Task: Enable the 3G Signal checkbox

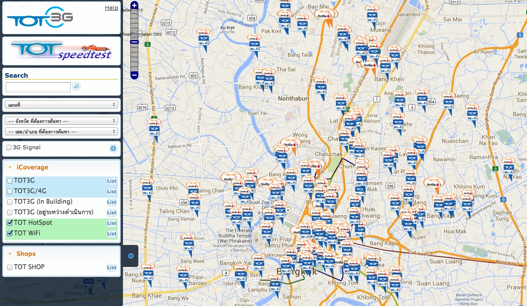Action: click(9, 148)
